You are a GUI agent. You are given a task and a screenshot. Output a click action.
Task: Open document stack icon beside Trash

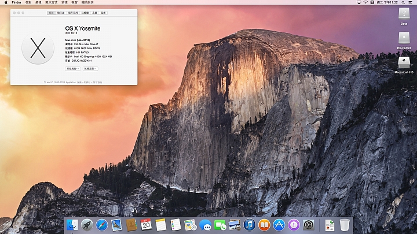(330, 225)
